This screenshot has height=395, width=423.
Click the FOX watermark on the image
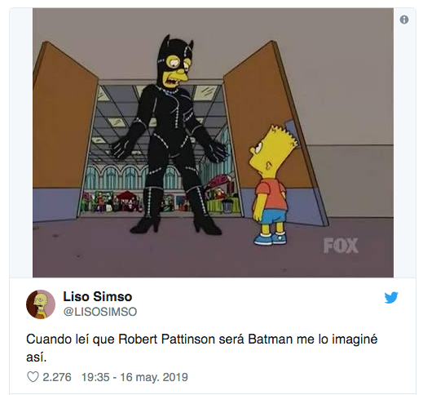pyautogui.click(x=341, y=246)
